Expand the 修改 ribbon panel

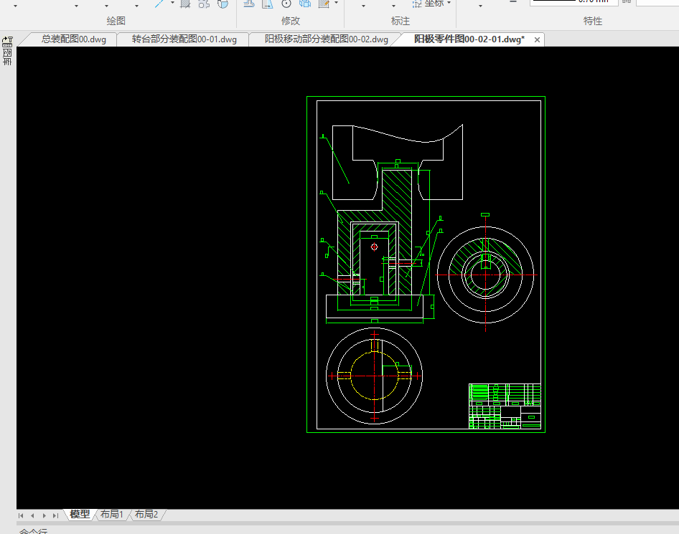tap(290, 21)
